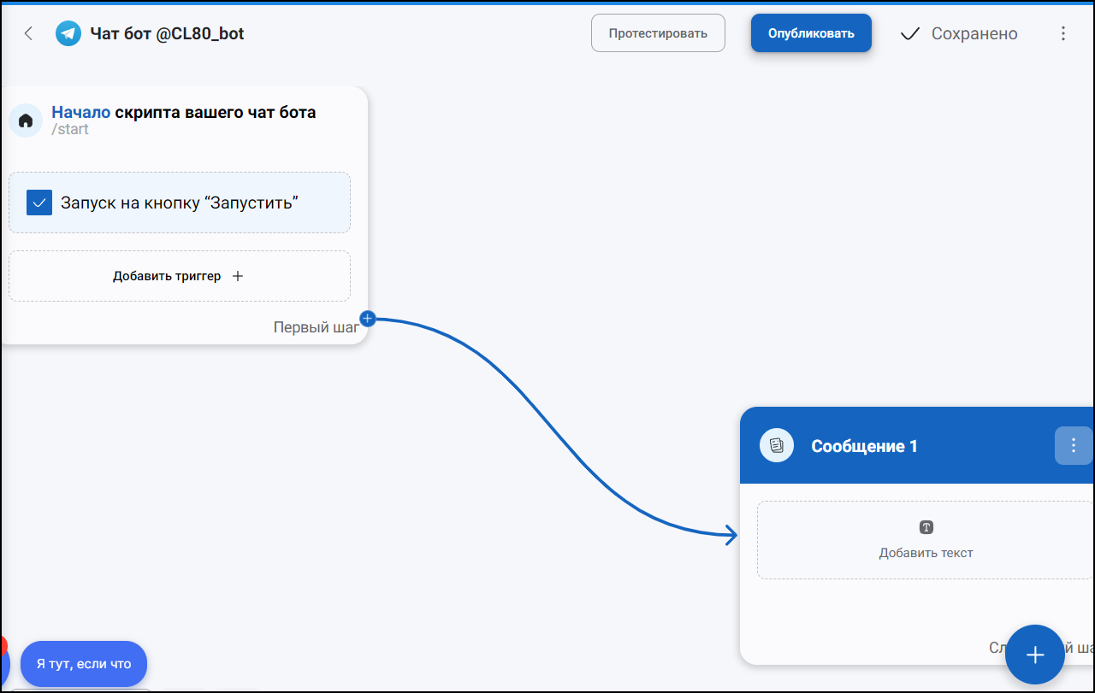Click the message icon in Сообщение 1 header

click(x=777, y=445)
